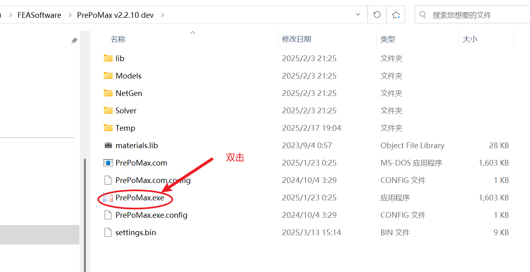Click the BIN 文件 type cell
This screenshot has height=272, width=530.
point(395,232)
